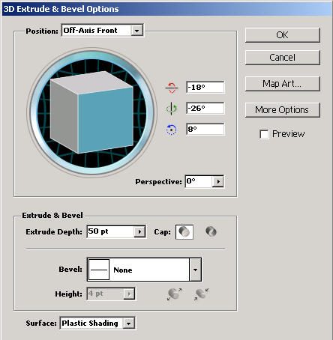
Task: Open the Extrude Depth slider popup
Action: (139, 232)
